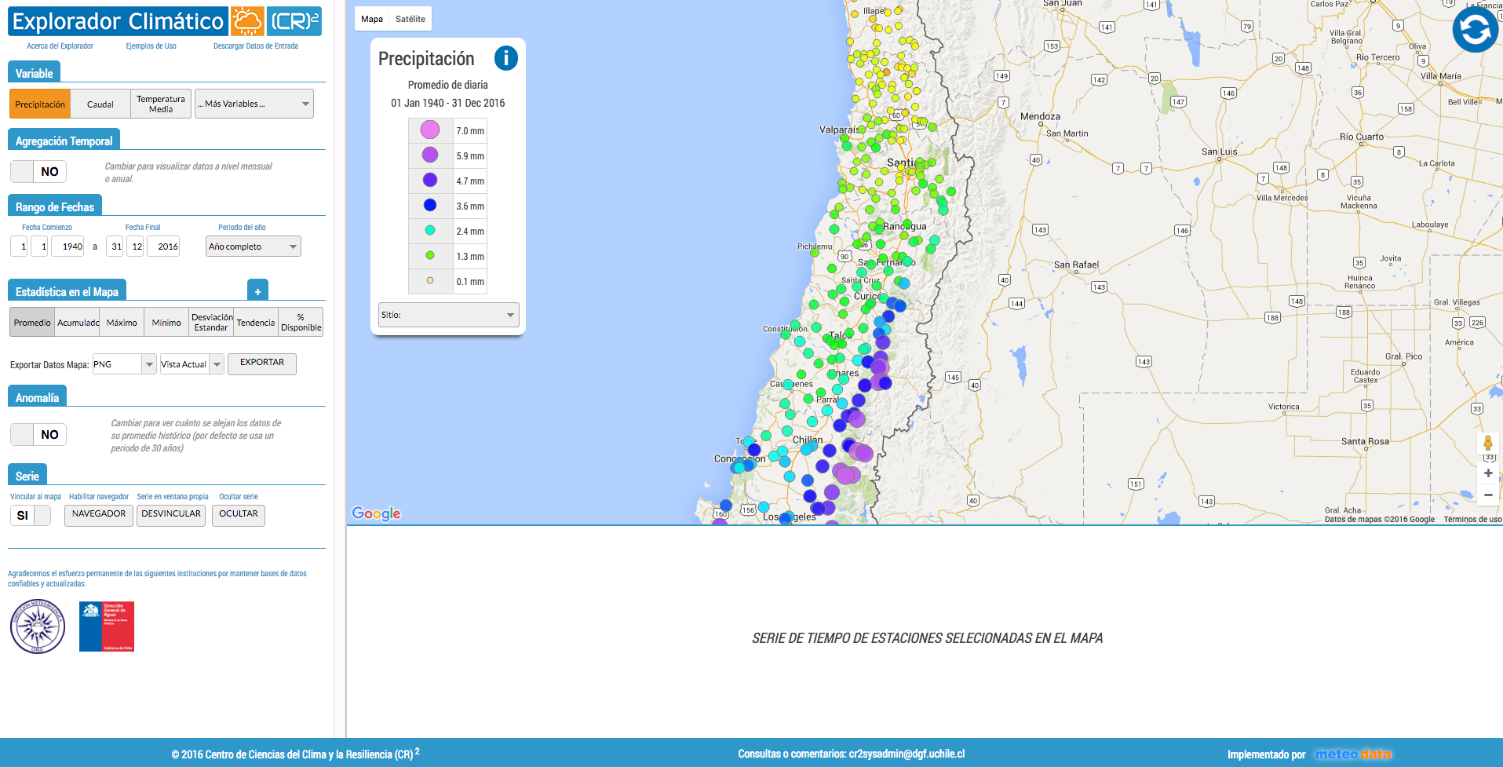Toggle the Vincular al mapa SI switch

coord(31,516)
